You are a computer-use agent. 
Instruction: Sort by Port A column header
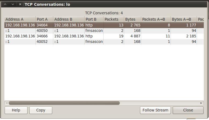point(44,19)
